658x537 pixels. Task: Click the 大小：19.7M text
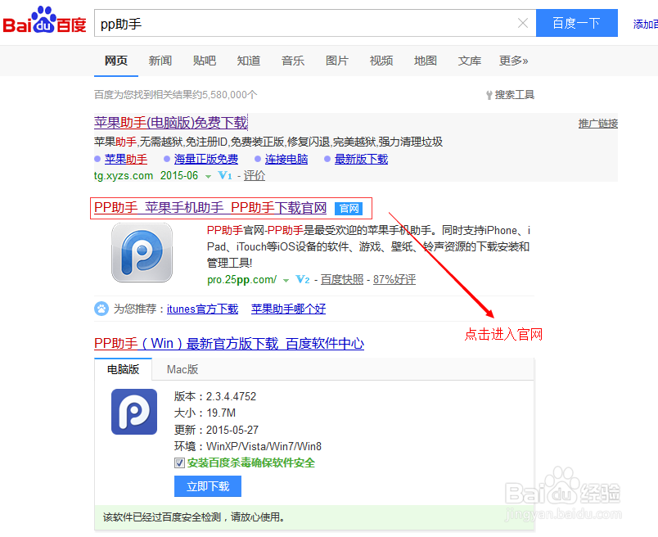[205, 413]
